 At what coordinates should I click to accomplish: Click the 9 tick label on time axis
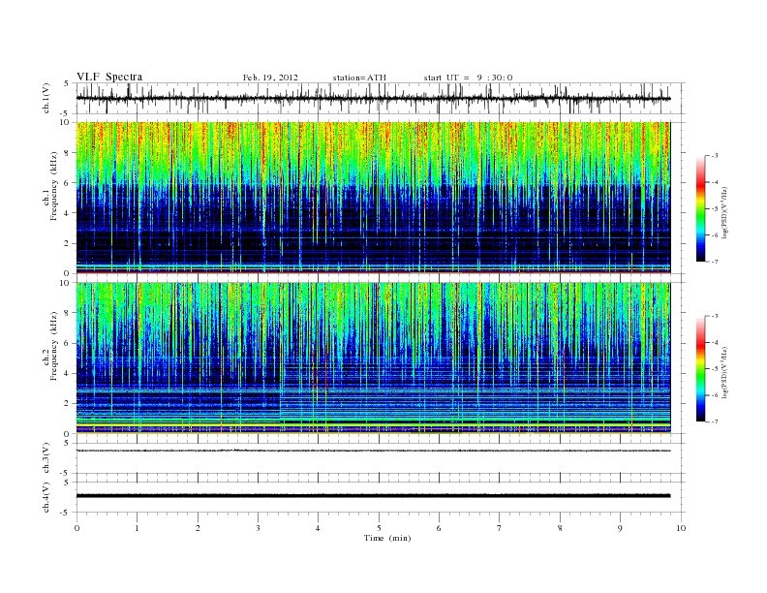coord(620,528)
